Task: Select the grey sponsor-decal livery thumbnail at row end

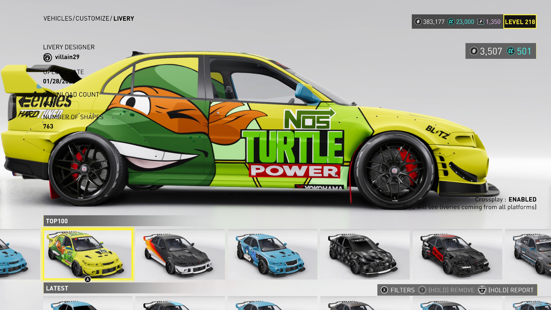Action: [528, 254]
